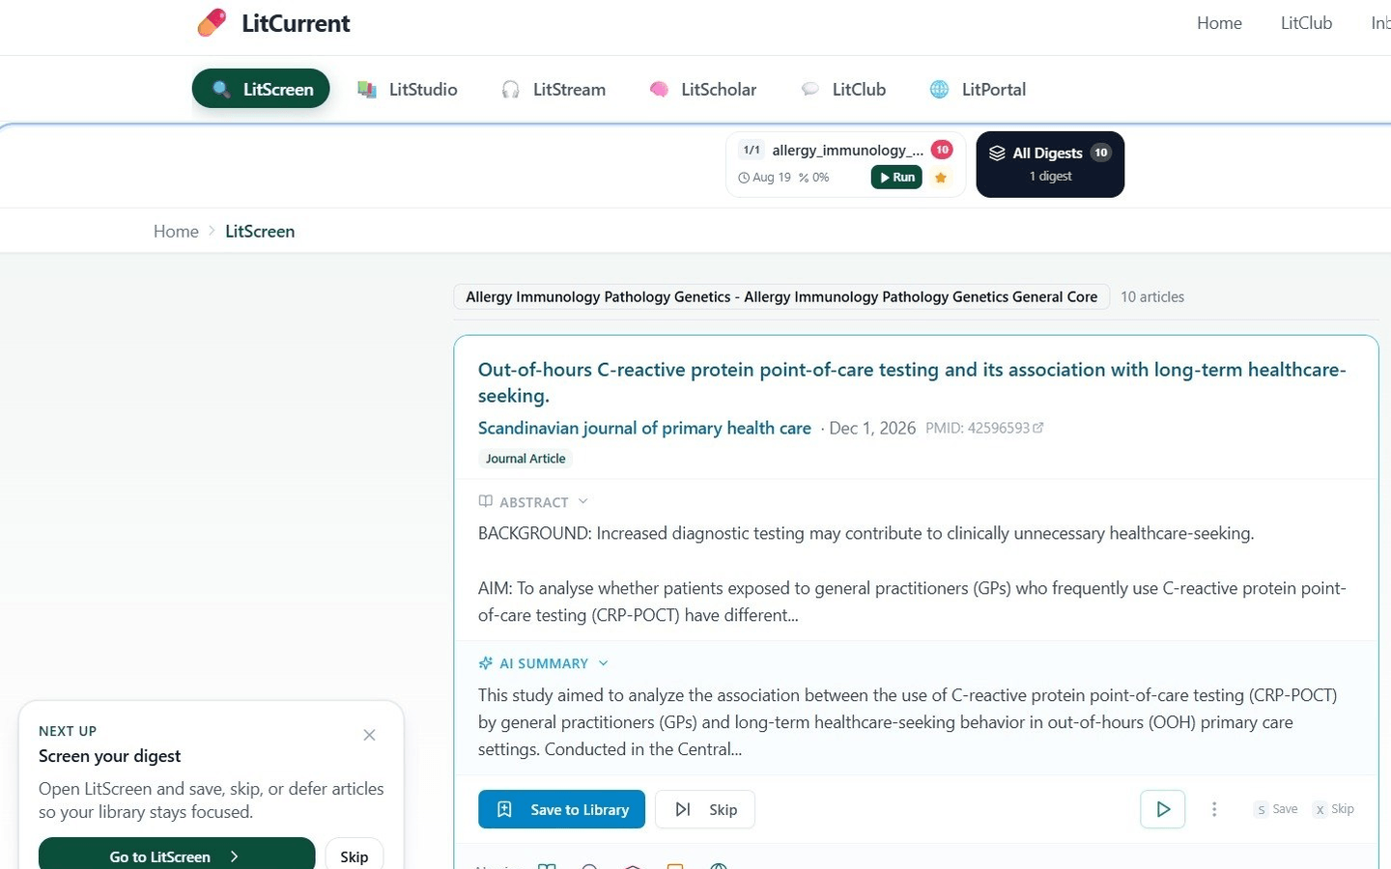
Task: Click the LitScreen breadcrumb
Action: coord(260,231)
